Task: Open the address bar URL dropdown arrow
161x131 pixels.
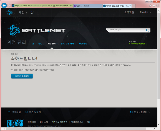Action: click(51, 6)
